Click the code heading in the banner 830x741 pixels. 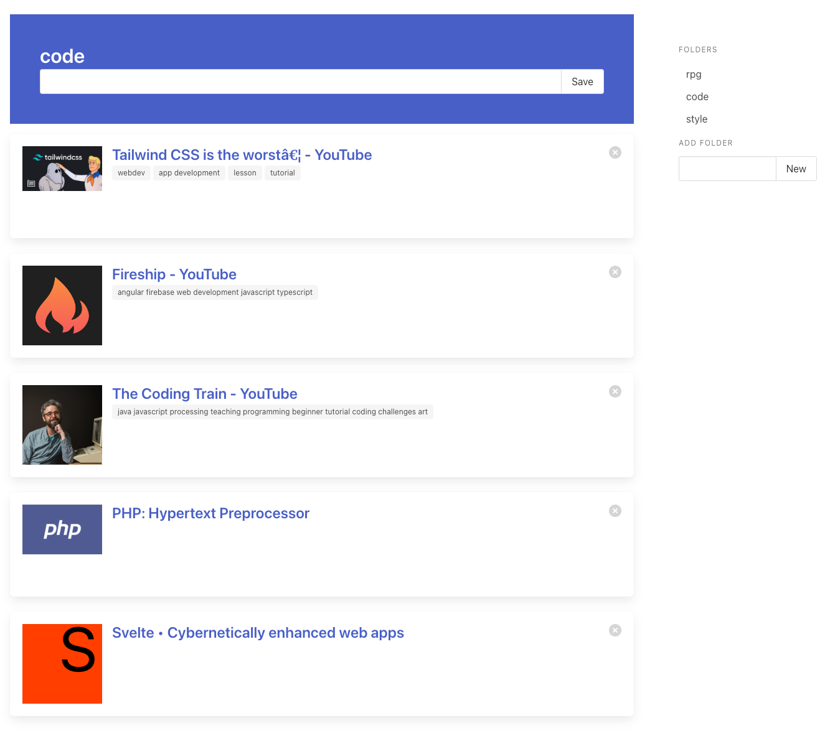point(62,57)
